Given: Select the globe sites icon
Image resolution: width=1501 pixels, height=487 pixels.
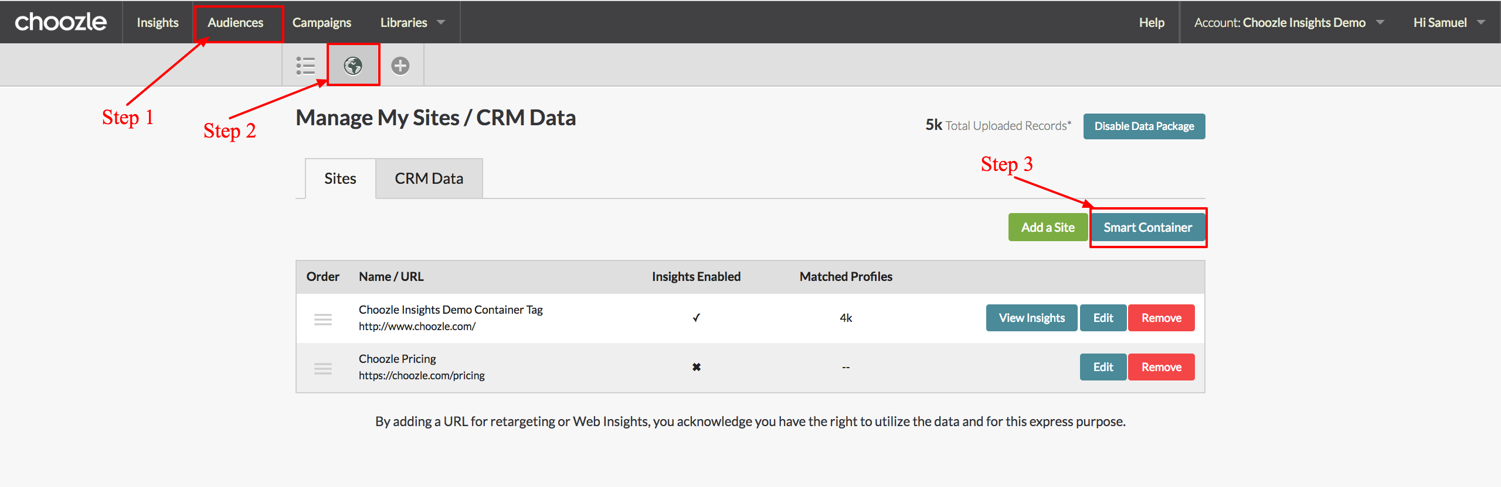Looking at the screenshot, I should click(x=353, y=66).
